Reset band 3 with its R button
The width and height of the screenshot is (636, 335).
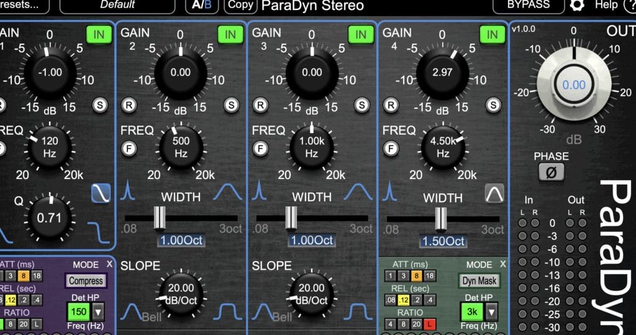(260, 106)
